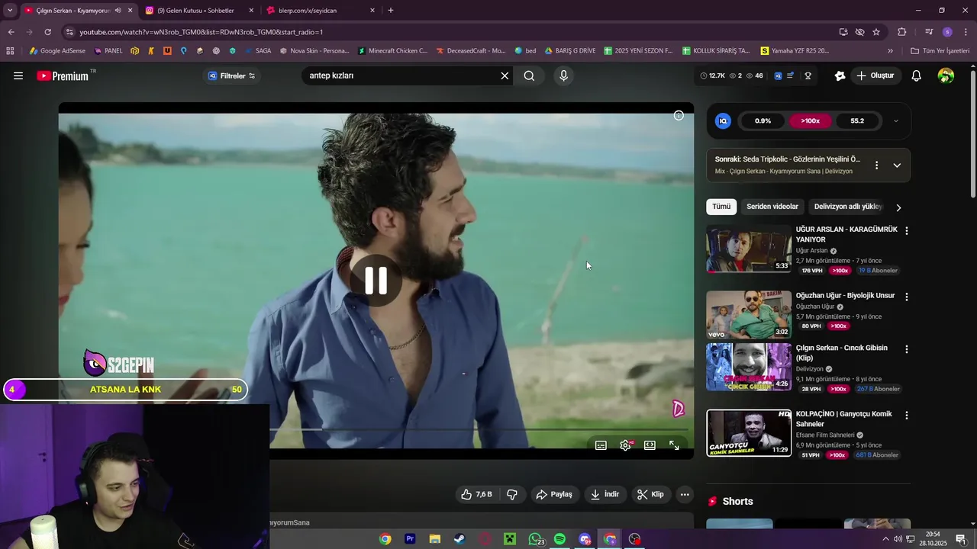The image size is (977, 549).
Task: Open the YouTube guide hamburger menu
Action: click(18, 75)
